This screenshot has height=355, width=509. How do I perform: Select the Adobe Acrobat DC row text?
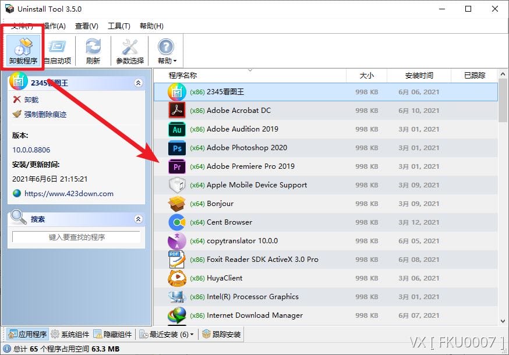pos(239,111)
